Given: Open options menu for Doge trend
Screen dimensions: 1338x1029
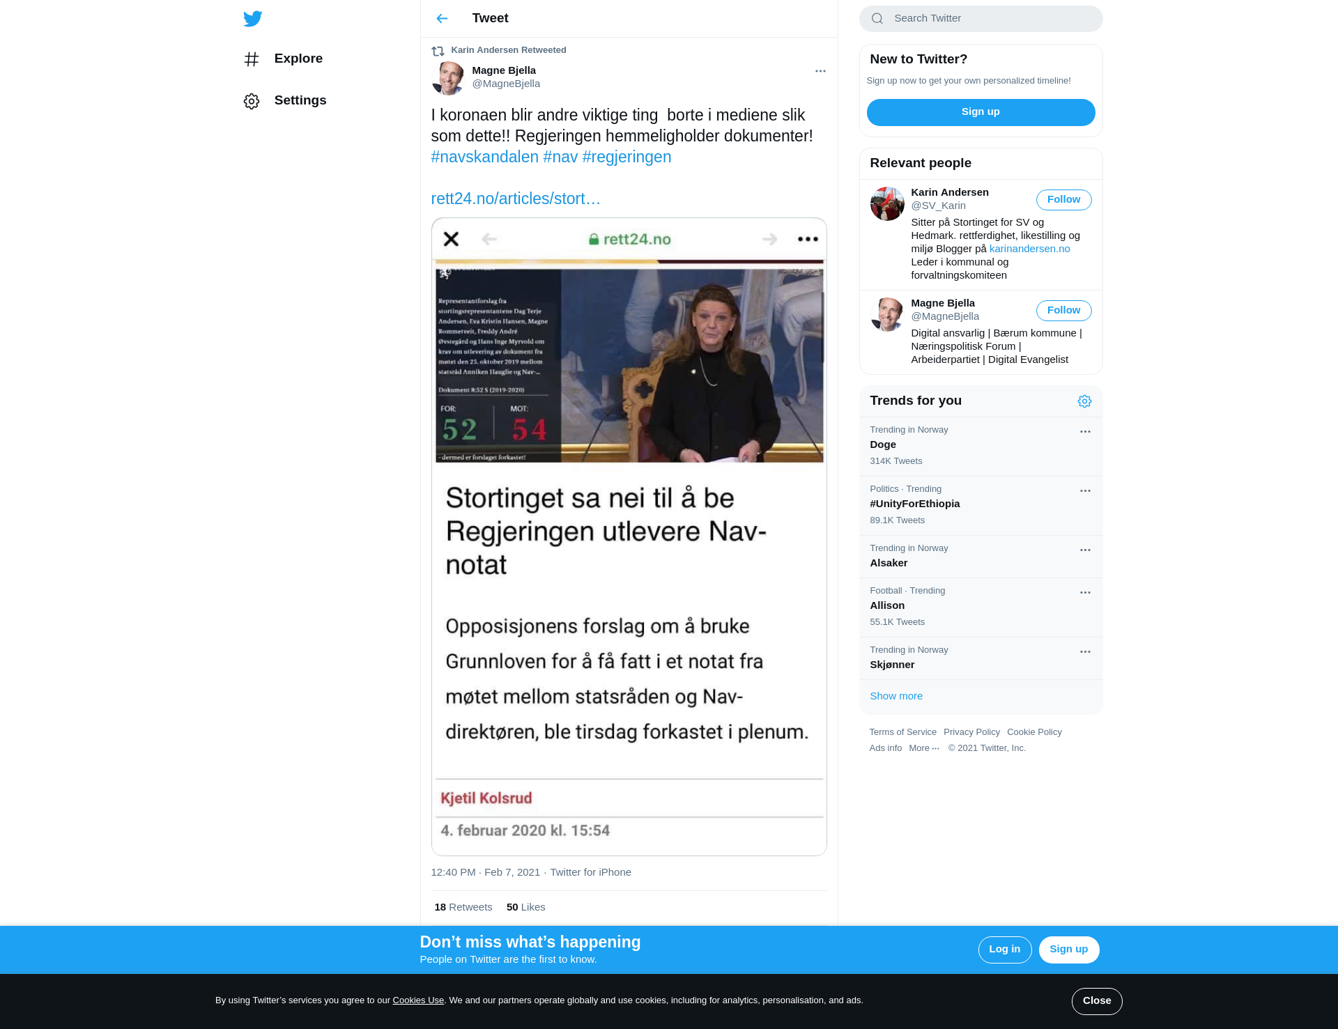Looking at the screenshot, I should click(x=1085, y=432).
